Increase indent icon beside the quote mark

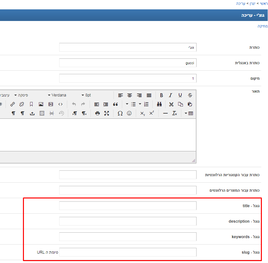106,104
